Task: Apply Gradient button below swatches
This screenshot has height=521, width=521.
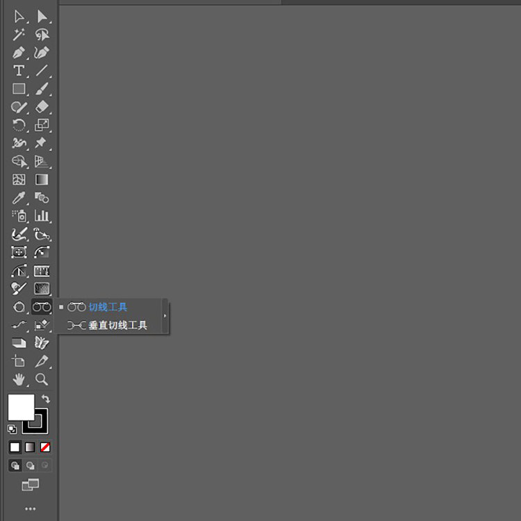Action: (30, 447)
